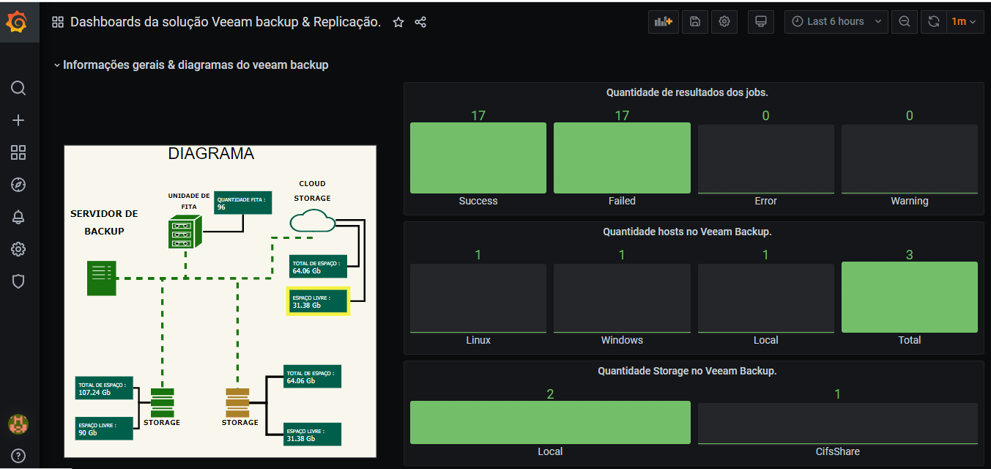This screenshot has height=469, width=991.
Task: Open the Configuration gear in sidebar
Action: point(18,249)
